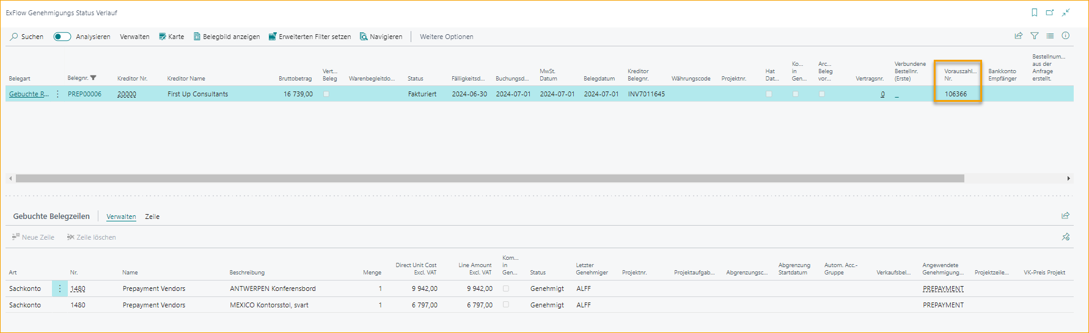Click Erweiterten Filter setzen
This screenshot has width=1089, height=333.
point(310,37)
